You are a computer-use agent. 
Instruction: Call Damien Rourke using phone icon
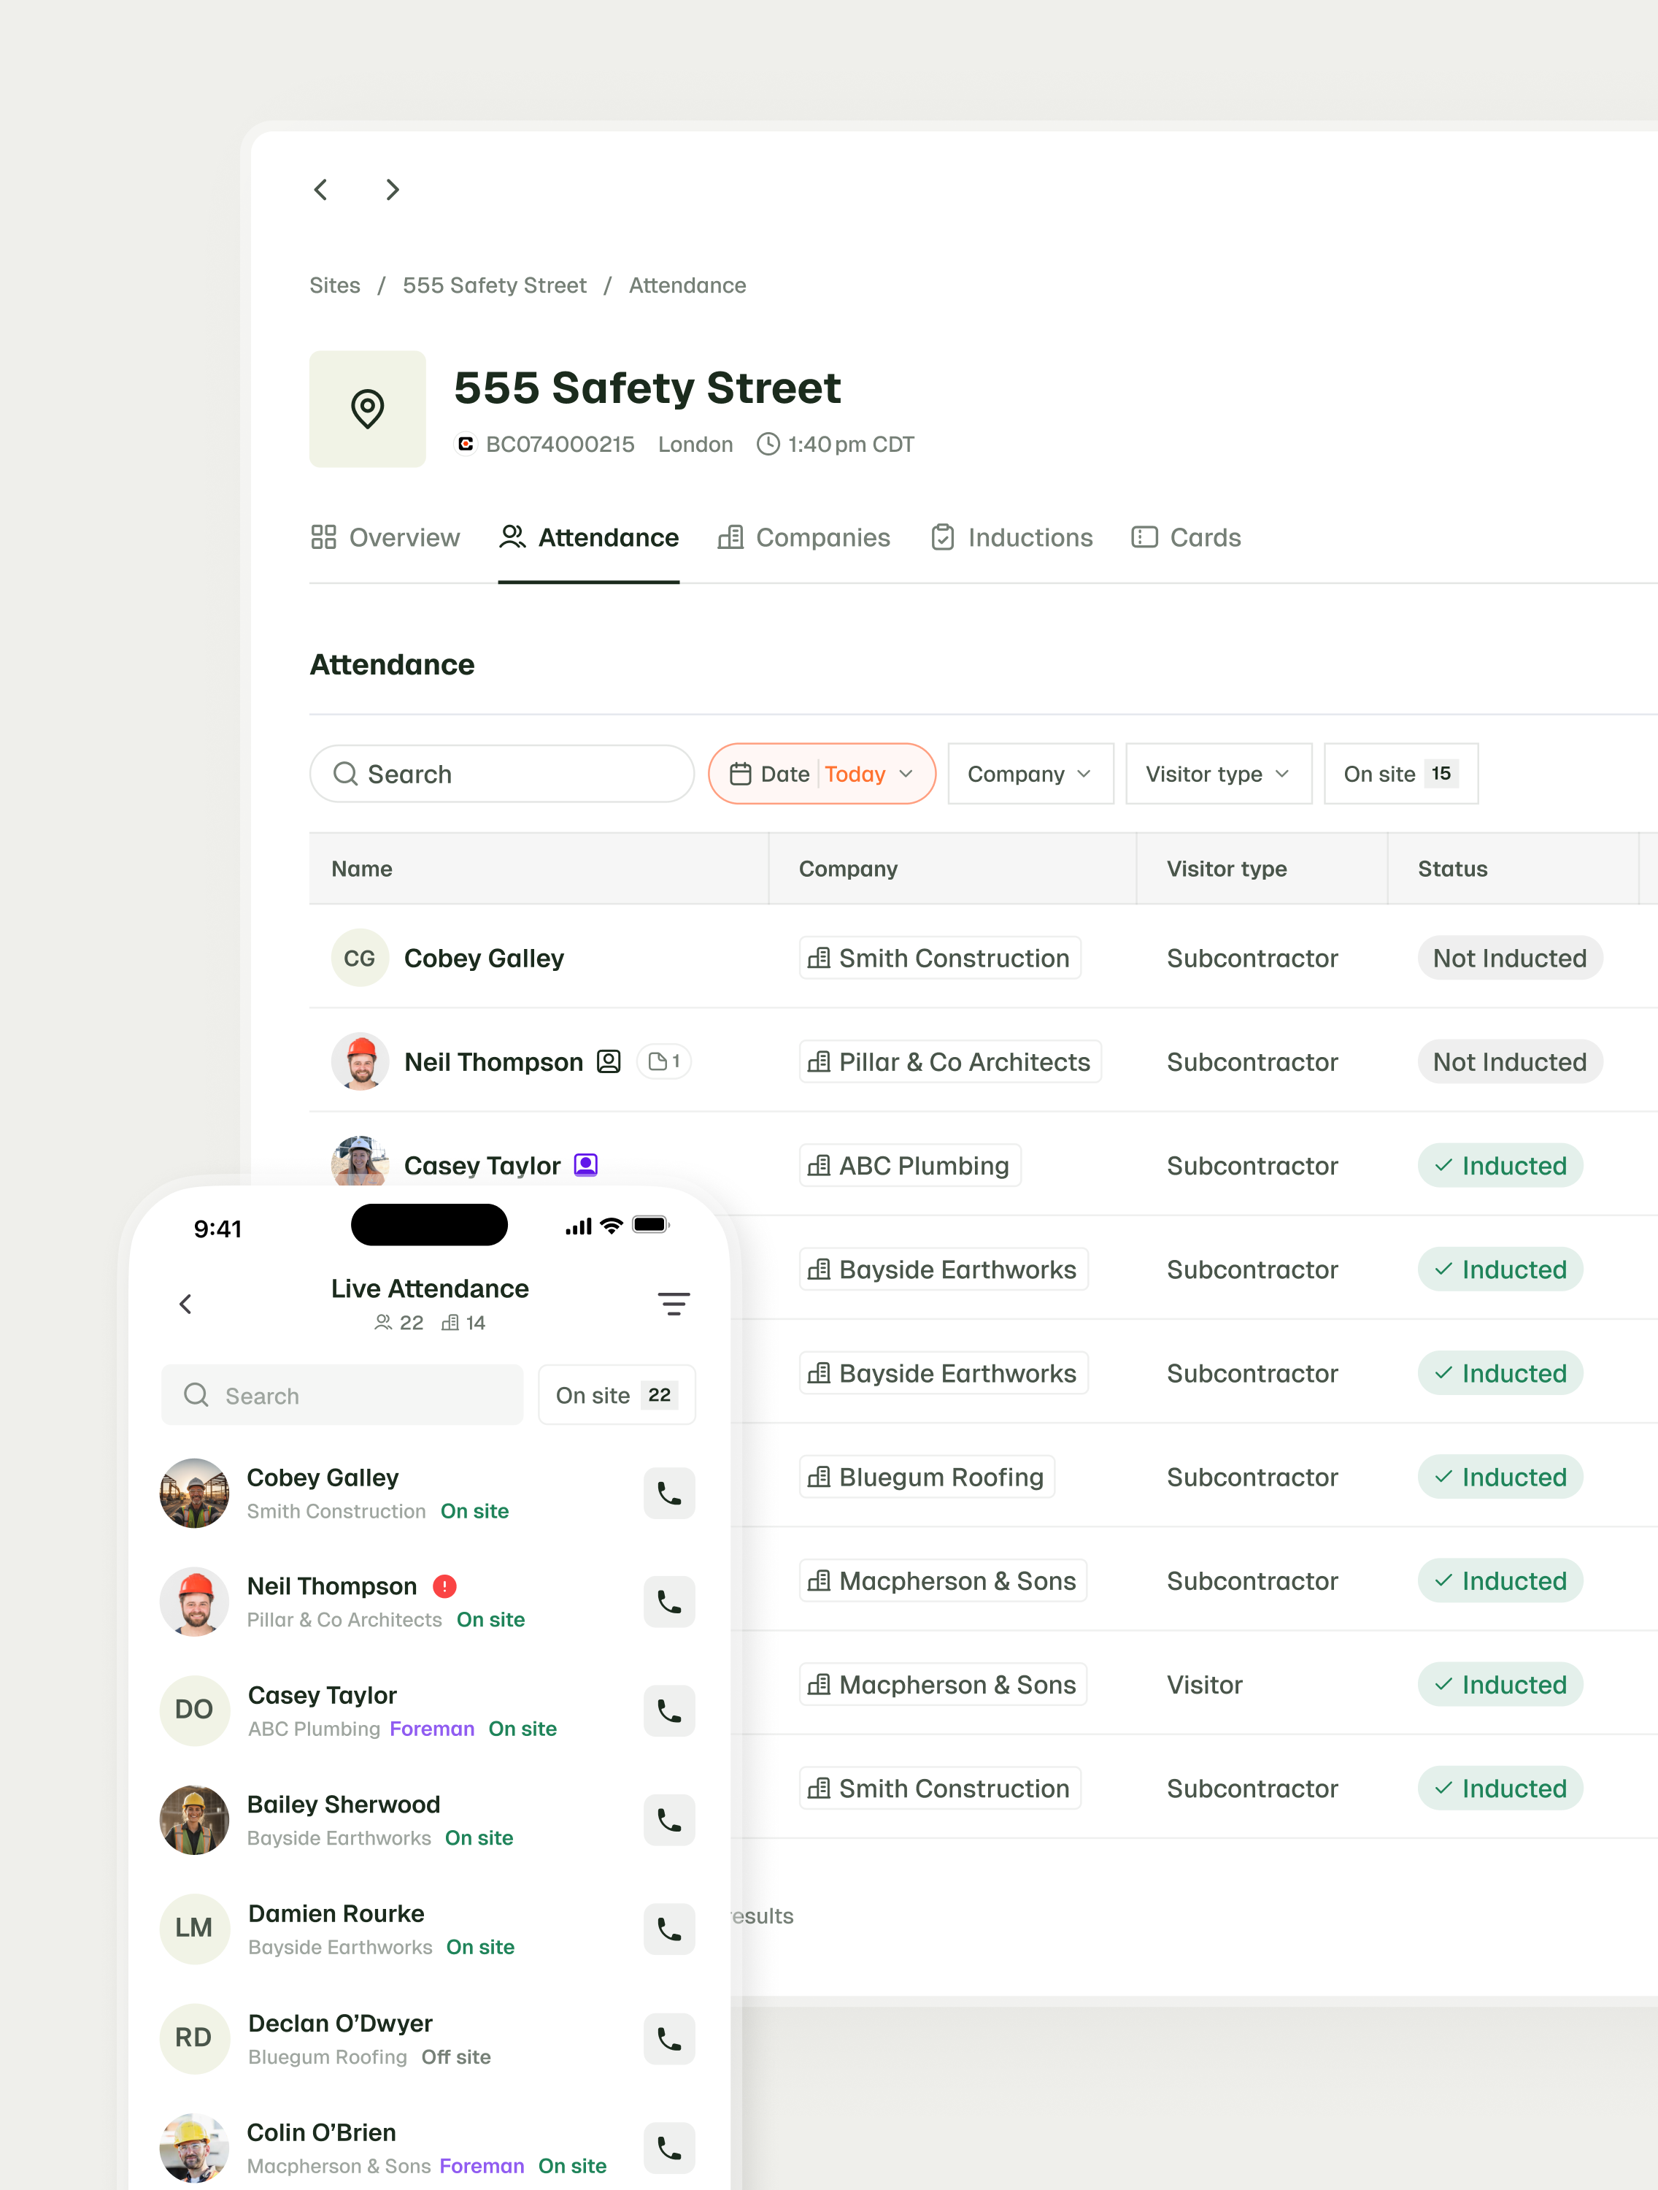(669, 1929)
